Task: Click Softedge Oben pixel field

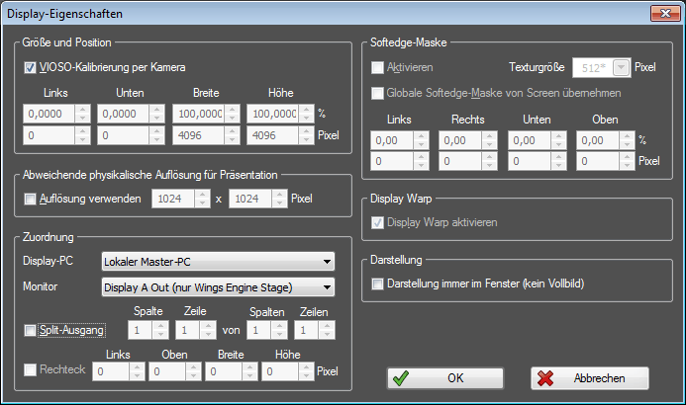Action: [x=598, y=161]
